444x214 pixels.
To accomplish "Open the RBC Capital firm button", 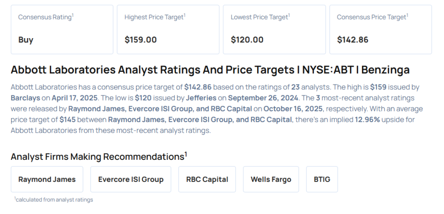I will (x=207, y=179).
